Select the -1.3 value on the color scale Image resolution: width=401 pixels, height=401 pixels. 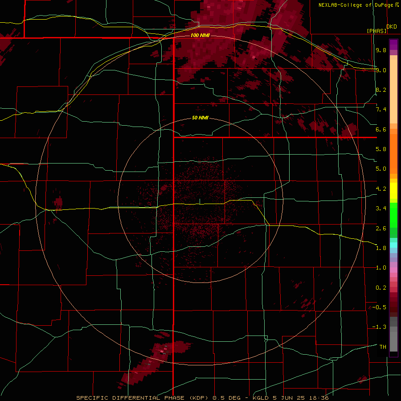point(379,327)
